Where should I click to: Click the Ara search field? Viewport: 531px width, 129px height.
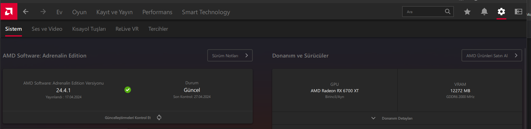[x=424, y=12]
